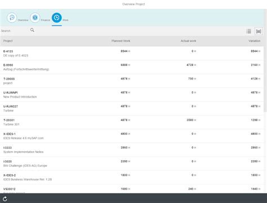The width and height of the screenshot is (267, 203).
Task: Click variation 1298 H for T-20301
Action: tap(256, 120)
